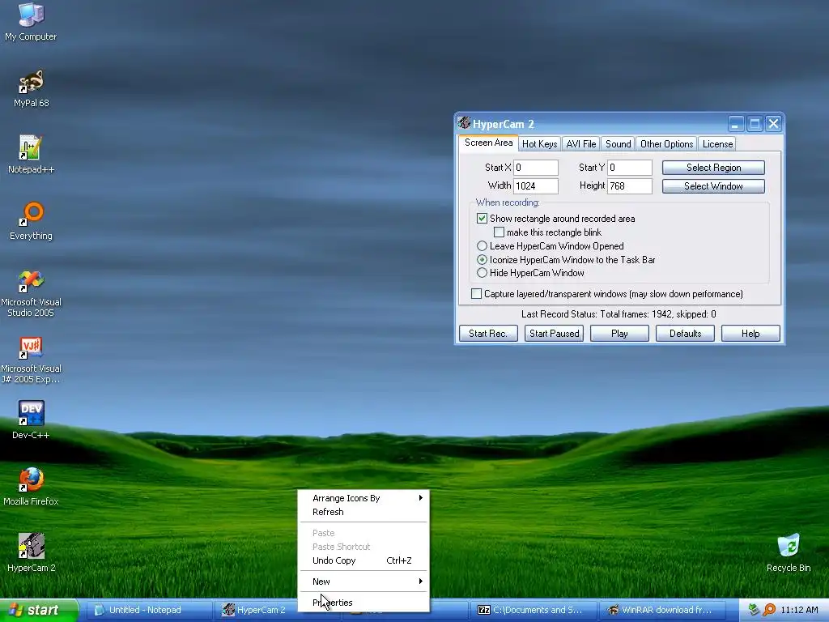Open Properties from context menu
829x622 pixels.
pos(364,603)
